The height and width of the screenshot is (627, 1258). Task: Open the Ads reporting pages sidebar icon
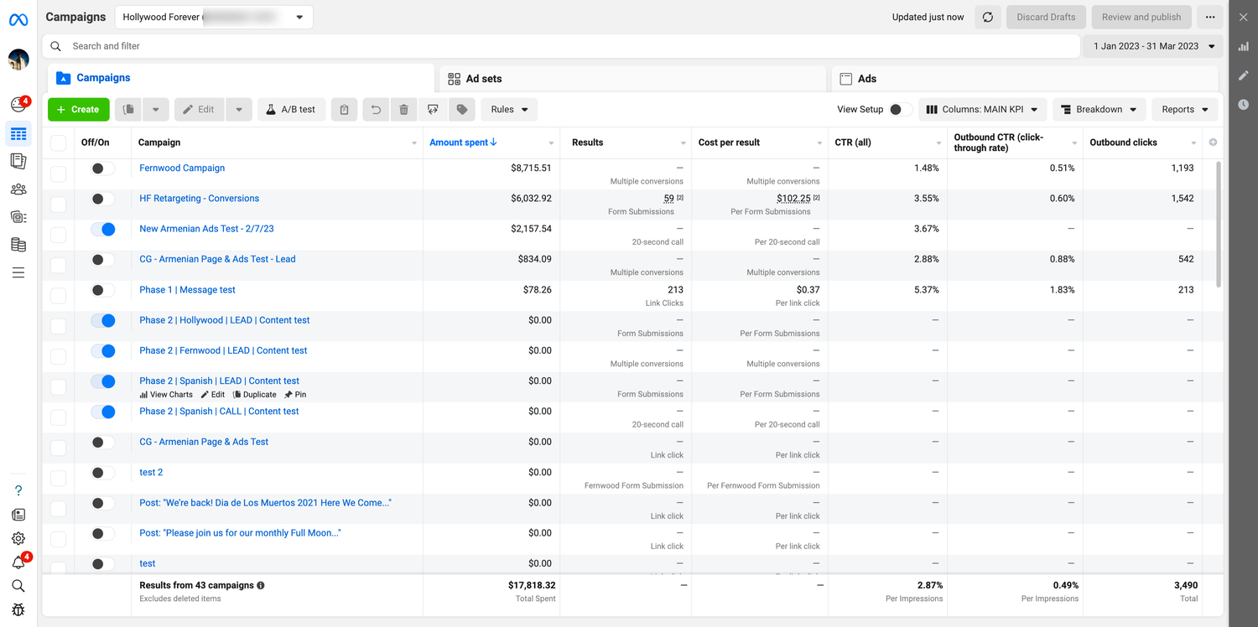point(18,161)
